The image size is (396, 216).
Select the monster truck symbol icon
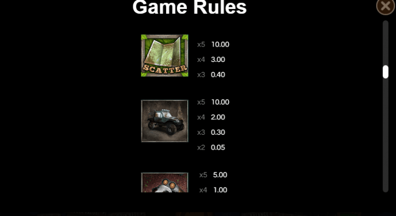[165, 121]
